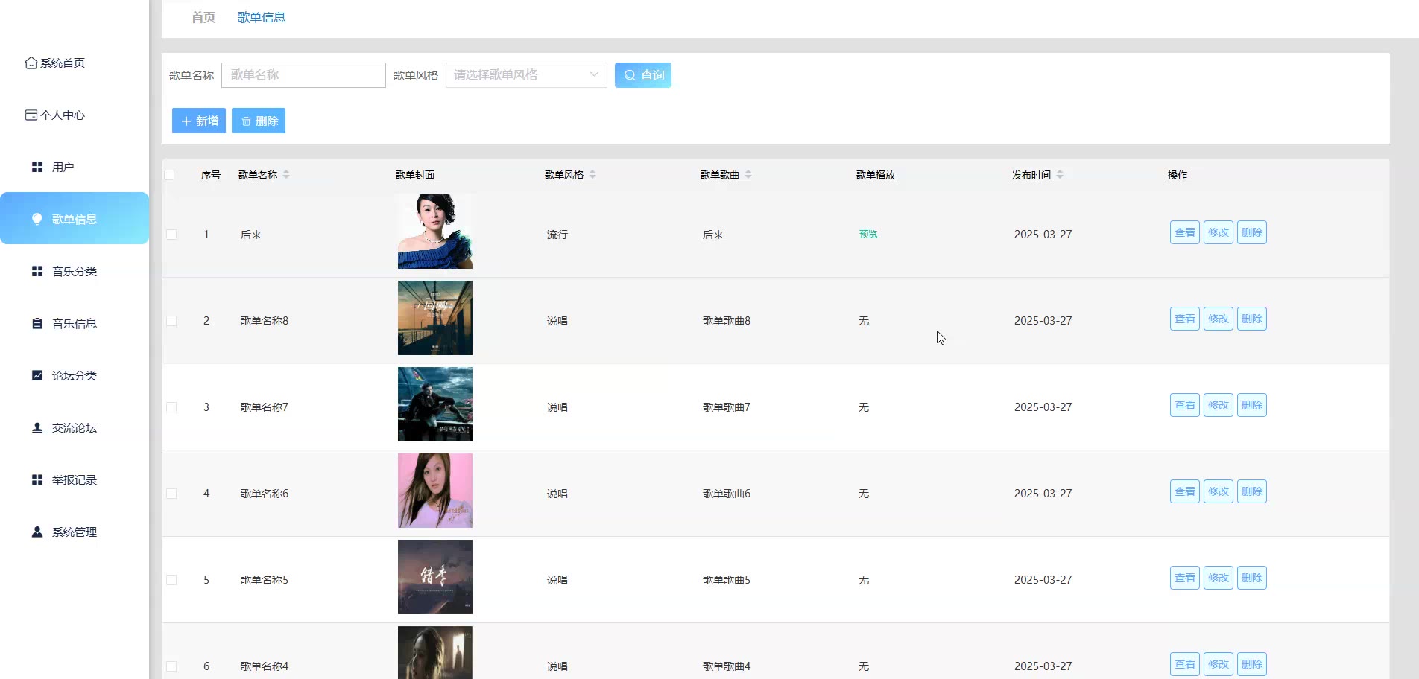Open 系统管理 in the sidebar

coord(75,532)
